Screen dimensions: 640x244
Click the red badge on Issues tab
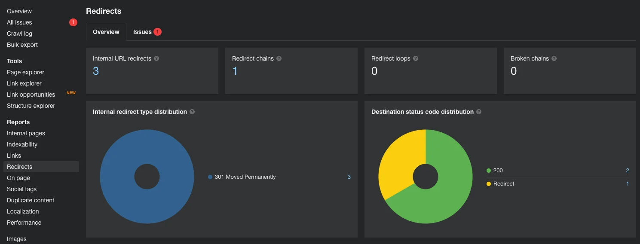pos(157,32)
